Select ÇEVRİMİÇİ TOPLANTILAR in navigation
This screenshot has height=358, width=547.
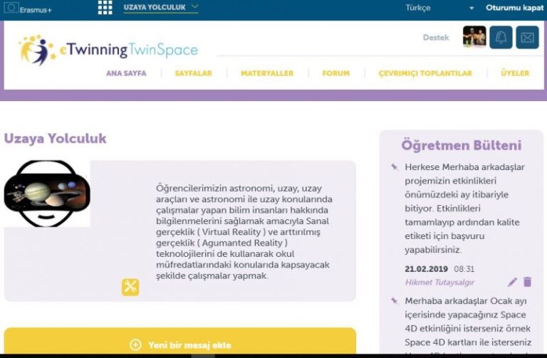(425, 73)
